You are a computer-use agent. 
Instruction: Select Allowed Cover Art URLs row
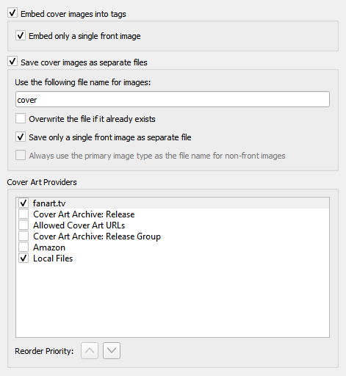173,225
